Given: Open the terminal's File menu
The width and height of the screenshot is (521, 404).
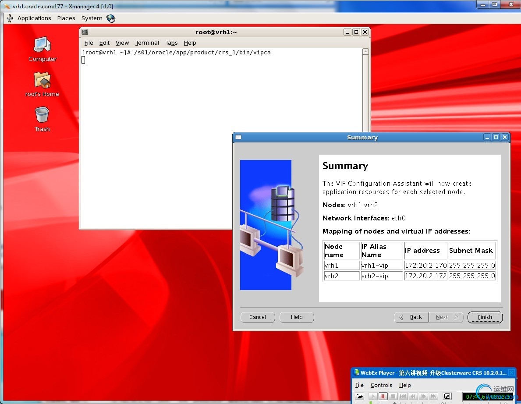Looking at the screenshot, I should pyautogui.click(x=89, y=43).
